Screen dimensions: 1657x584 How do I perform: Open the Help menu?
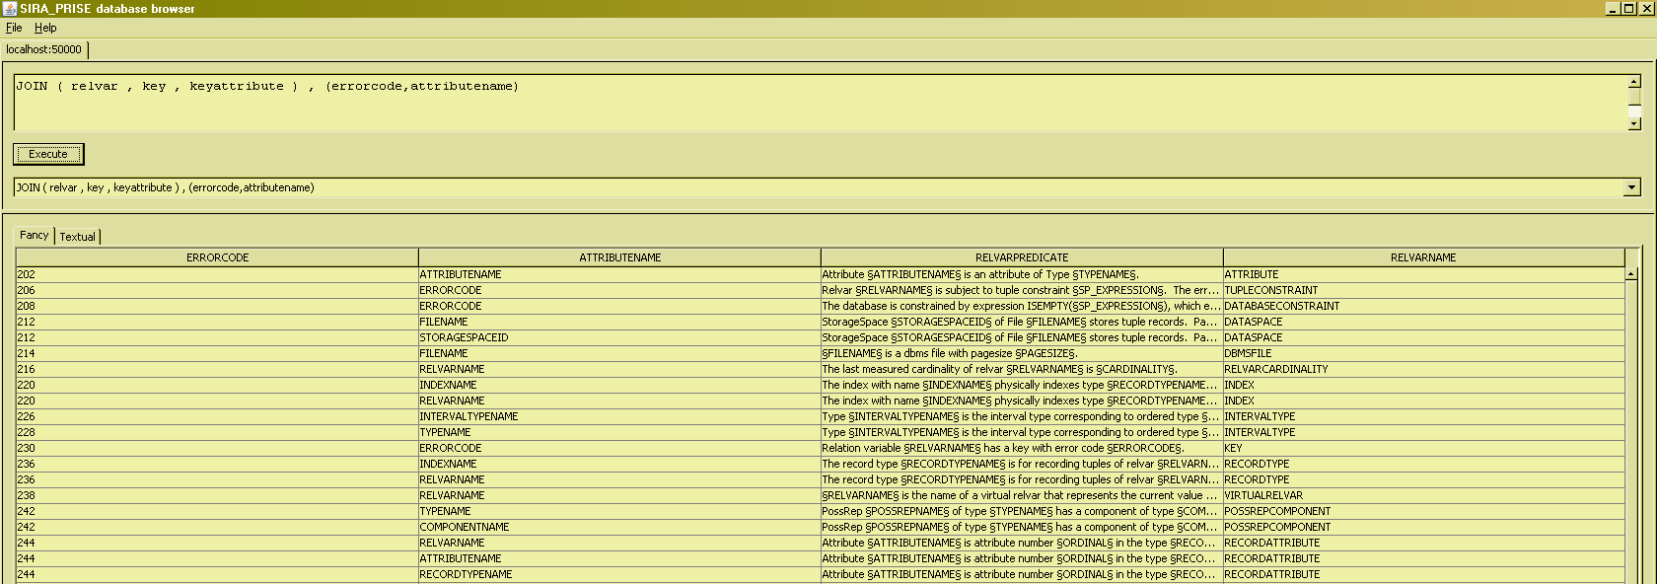tap(45, 28)
